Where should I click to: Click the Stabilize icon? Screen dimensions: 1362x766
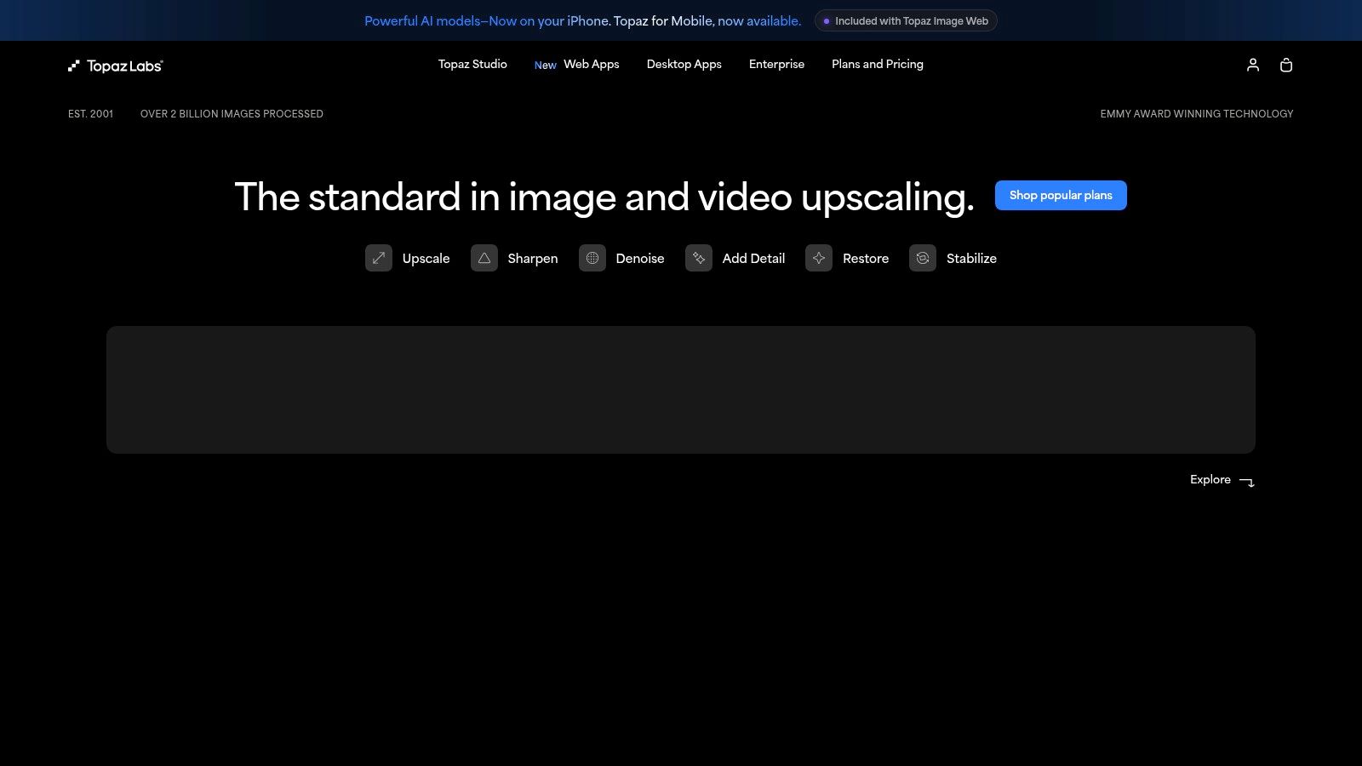(x=923, y=258)
